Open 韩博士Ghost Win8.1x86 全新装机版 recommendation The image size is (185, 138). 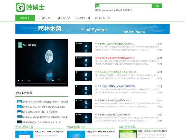pyautogui.click(x=45, y=102)
